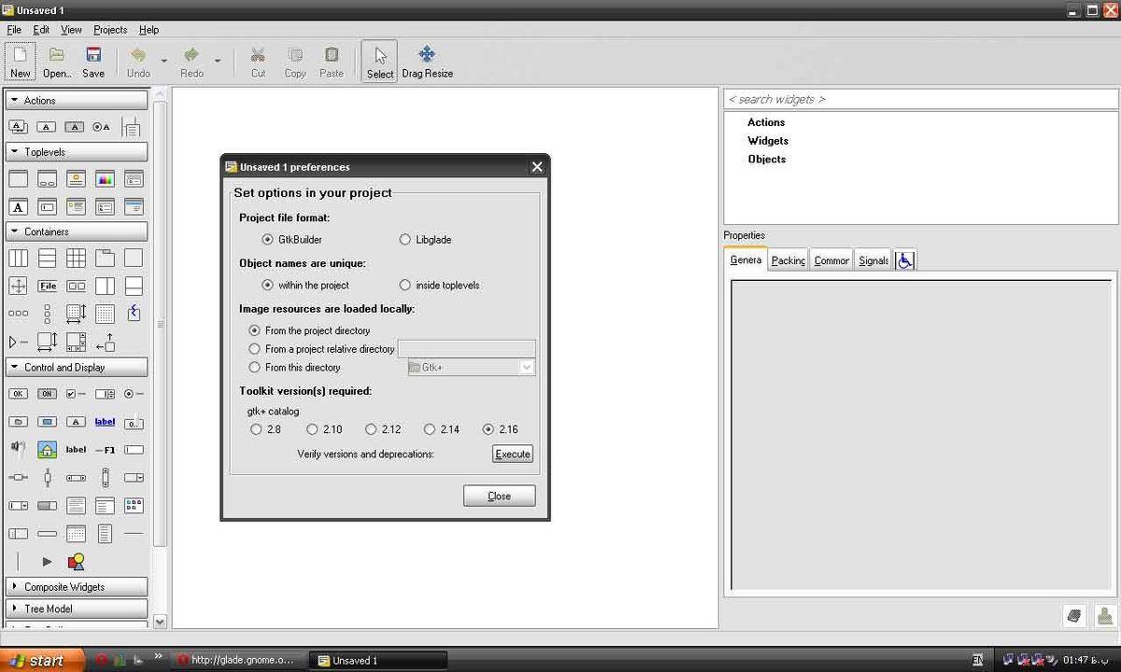This screenshot has width=1121, height=672.
Task: Click the New project toolbar button
Action: [x=20, y=62]
